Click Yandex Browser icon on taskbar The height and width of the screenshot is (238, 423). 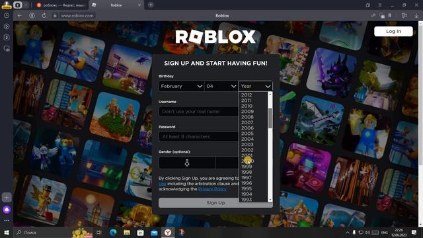[168, 232]
